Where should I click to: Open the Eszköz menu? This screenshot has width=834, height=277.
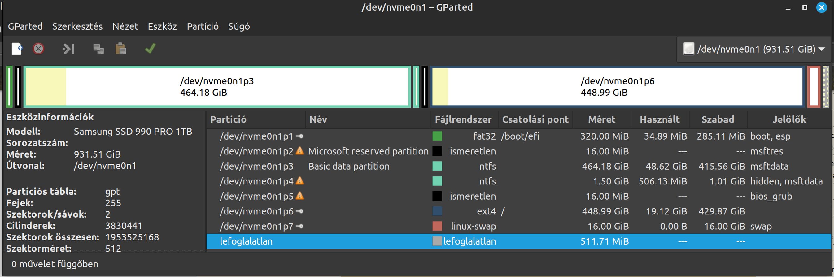tap(162, 27)
